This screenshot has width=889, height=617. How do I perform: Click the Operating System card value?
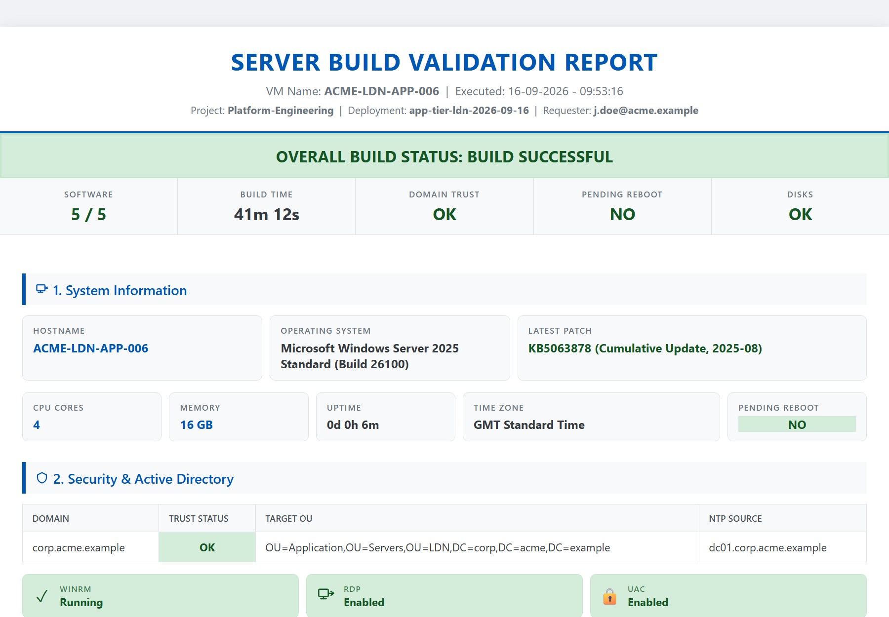click(x=370, y=356)
